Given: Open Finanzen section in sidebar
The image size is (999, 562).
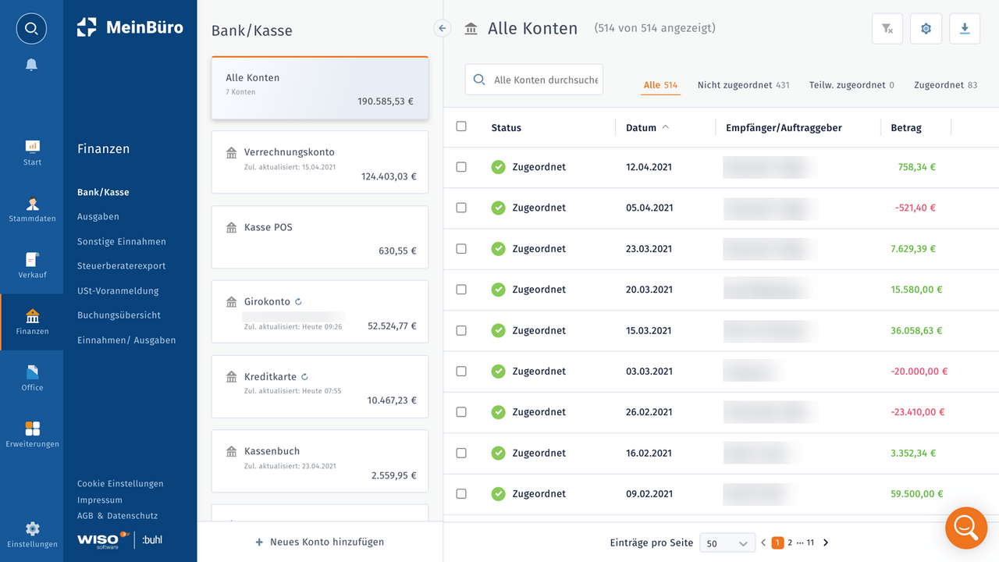Looking at the screenshot, I should 32,322.
